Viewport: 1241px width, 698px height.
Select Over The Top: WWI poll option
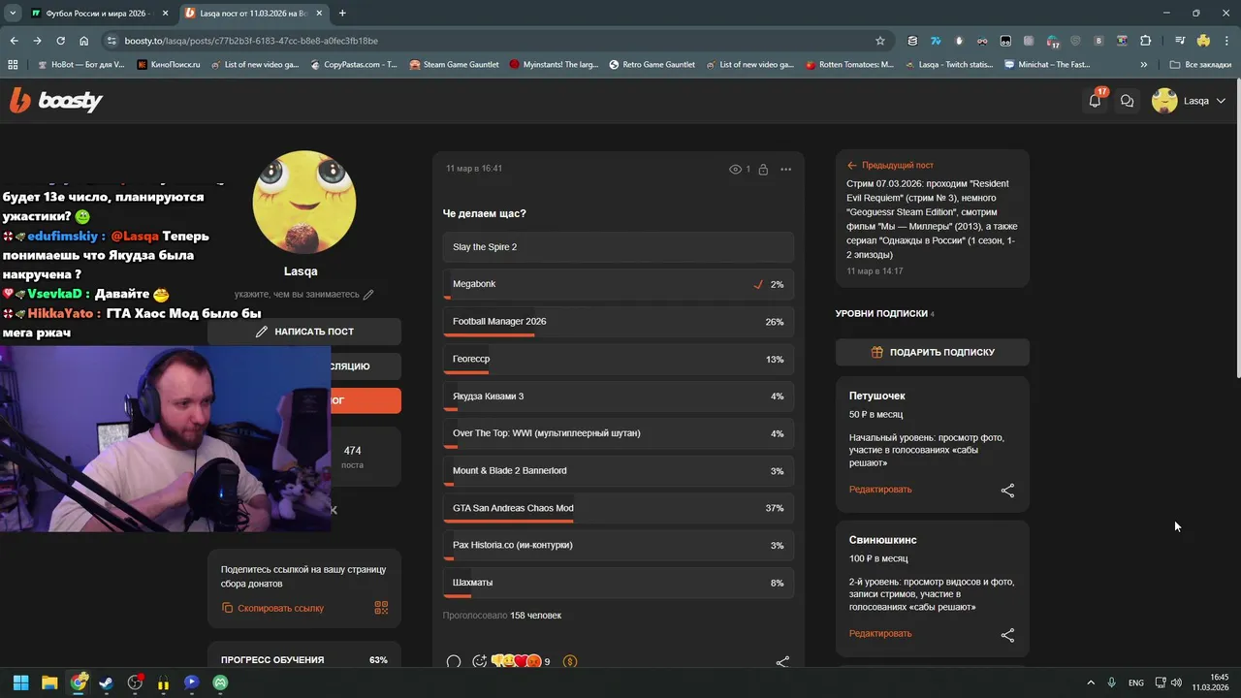(x=619, y=434)
